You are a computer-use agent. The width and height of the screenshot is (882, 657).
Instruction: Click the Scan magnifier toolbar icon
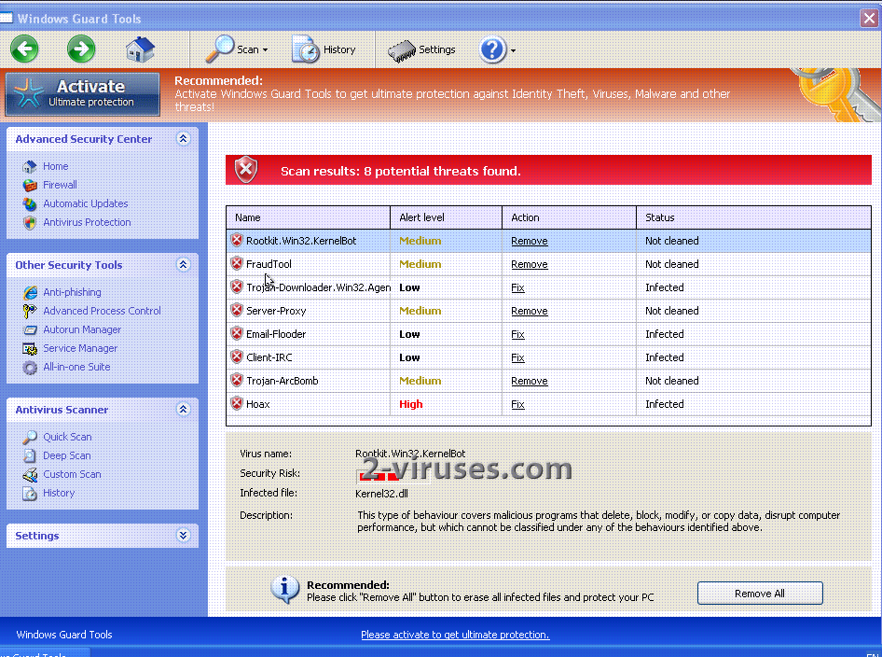[x=219, y=49]
